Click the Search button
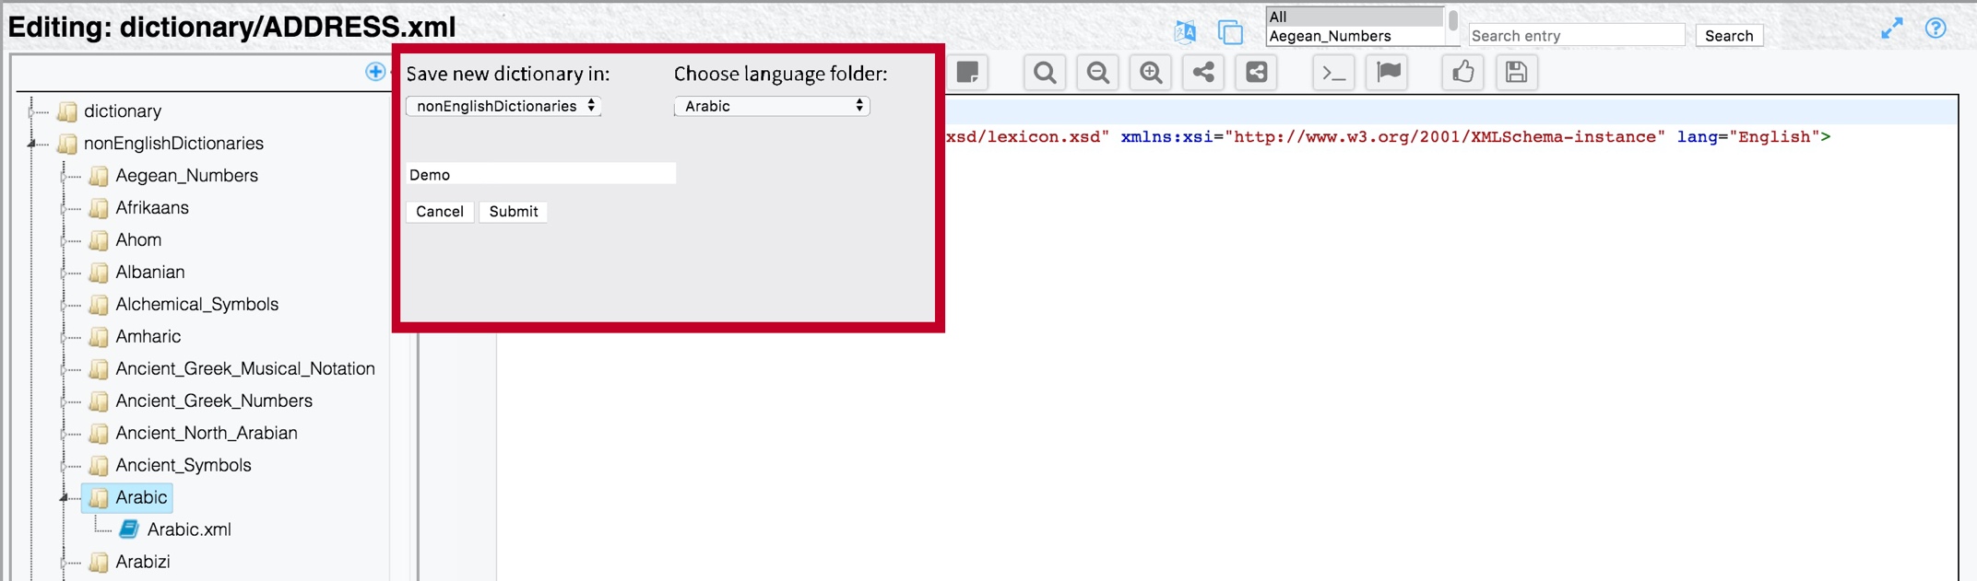 point(1729,36)
